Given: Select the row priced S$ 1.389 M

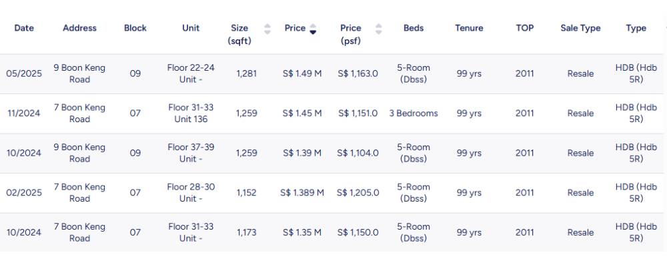Looking at the screenshot, I should (x=302, y=193).
